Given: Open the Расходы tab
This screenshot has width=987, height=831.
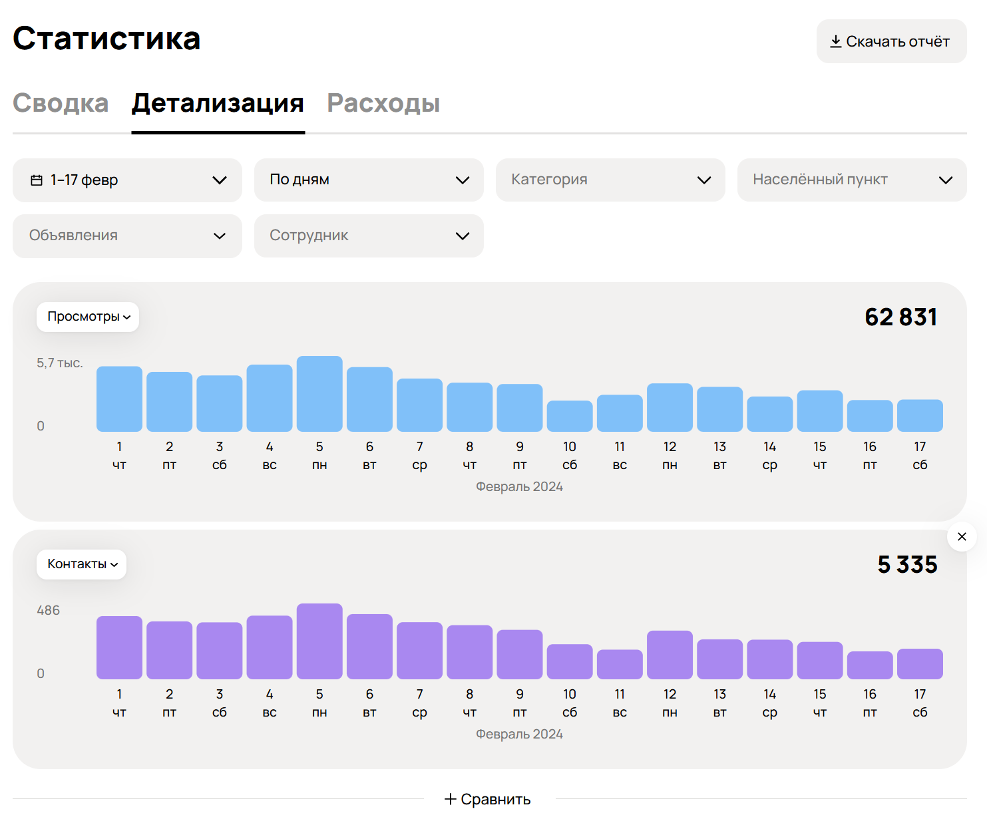Looking at the screenshot, I should pos(383,103).
